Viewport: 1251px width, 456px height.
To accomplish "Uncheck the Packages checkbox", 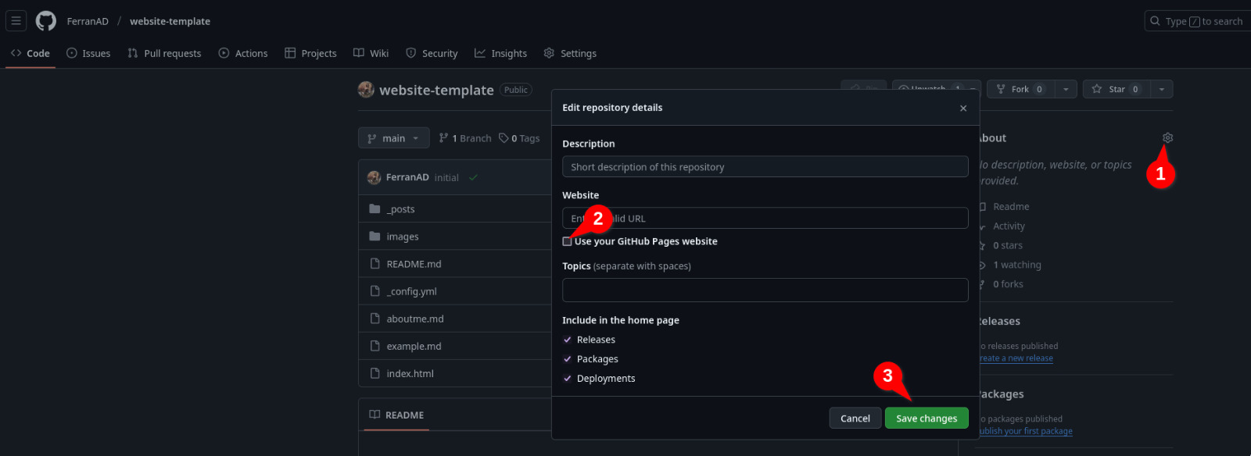I will pos(568,359).
